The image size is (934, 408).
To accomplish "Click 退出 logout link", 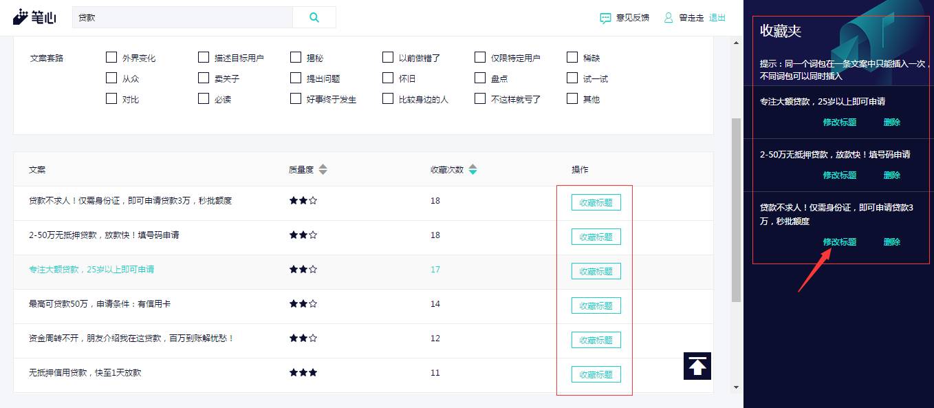I will (x=717, y=18).
